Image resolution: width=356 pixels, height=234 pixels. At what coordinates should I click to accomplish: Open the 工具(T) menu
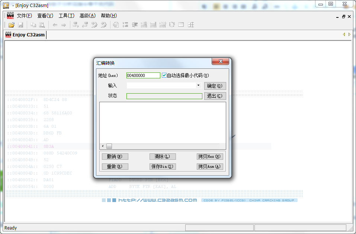pos(66,16)
